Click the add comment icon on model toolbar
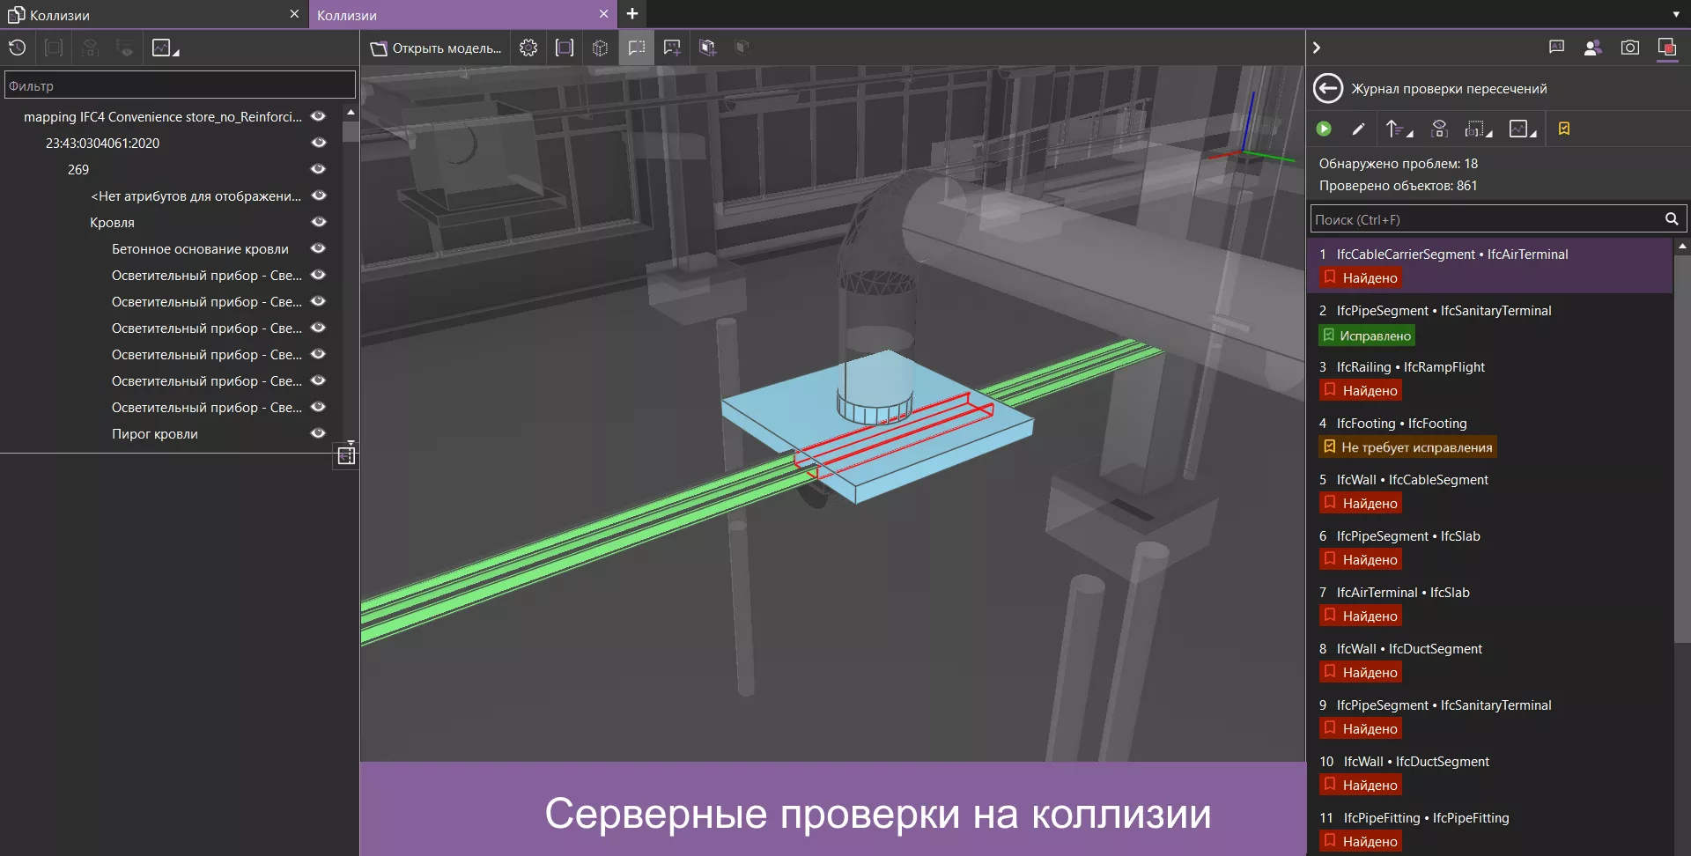The width and height of the screenshot is (1691, 856). (672, 48)
